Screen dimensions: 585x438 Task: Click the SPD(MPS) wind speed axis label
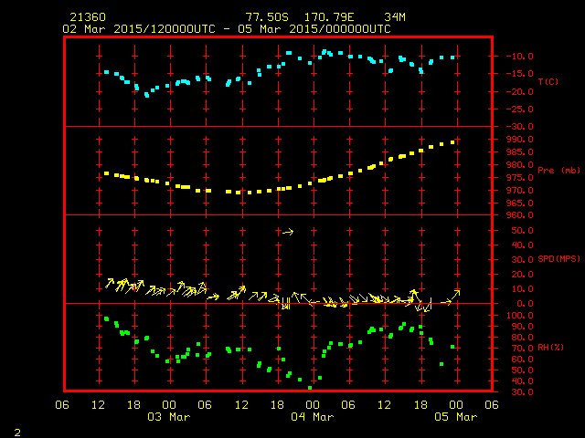pyautogui.click(x=558, y=258)
